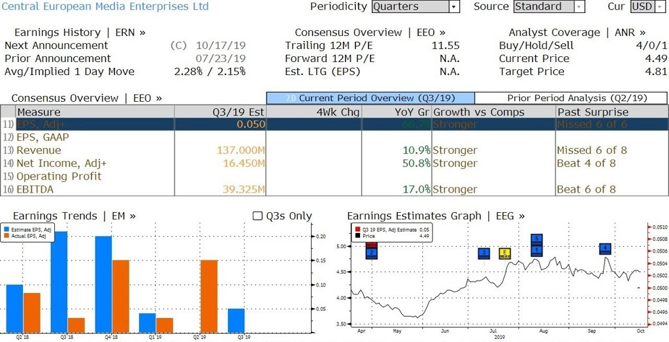Click the Q3'19 blue estimate bar

236,320
